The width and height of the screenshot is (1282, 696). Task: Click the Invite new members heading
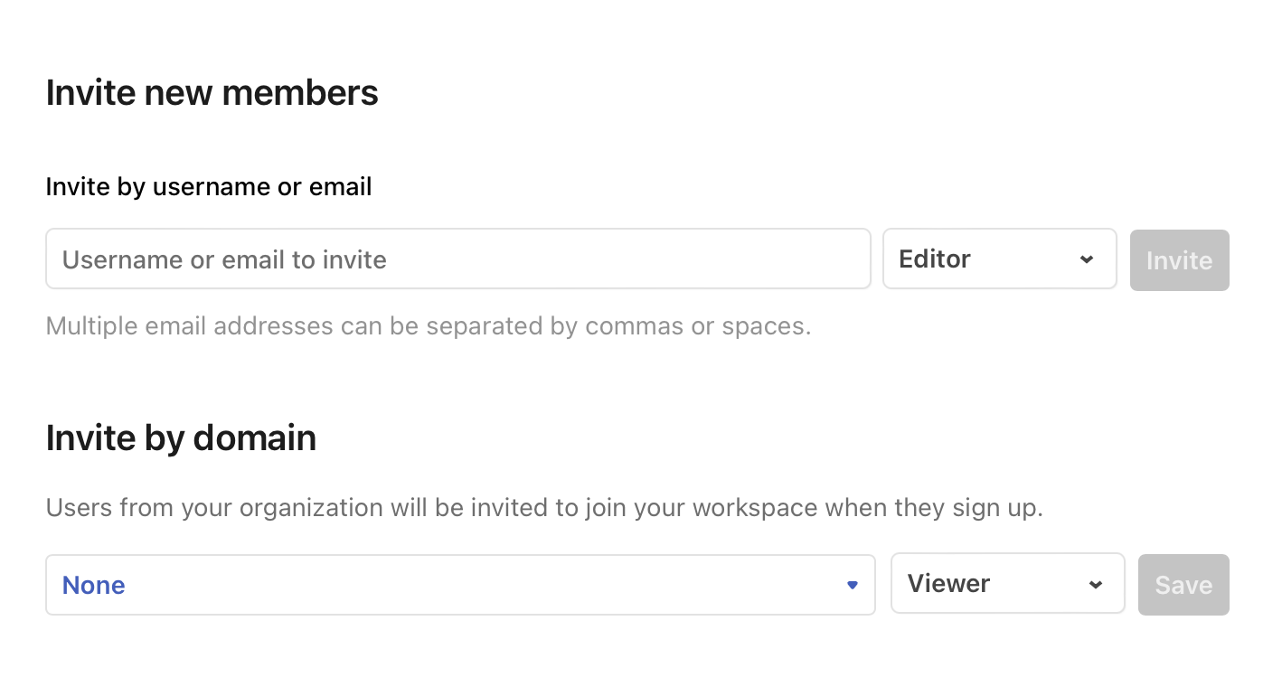coord(212,91)
